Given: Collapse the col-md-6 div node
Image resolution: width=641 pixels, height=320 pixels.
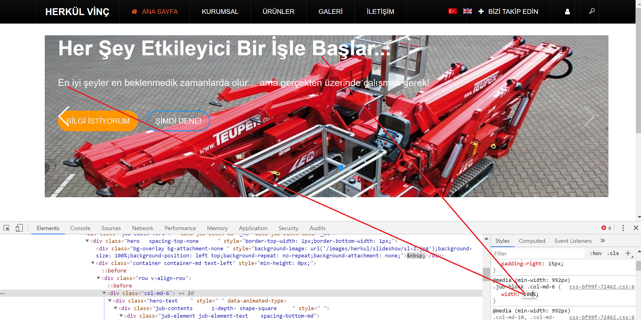Looking at the screenshot, I should (104, 293).
